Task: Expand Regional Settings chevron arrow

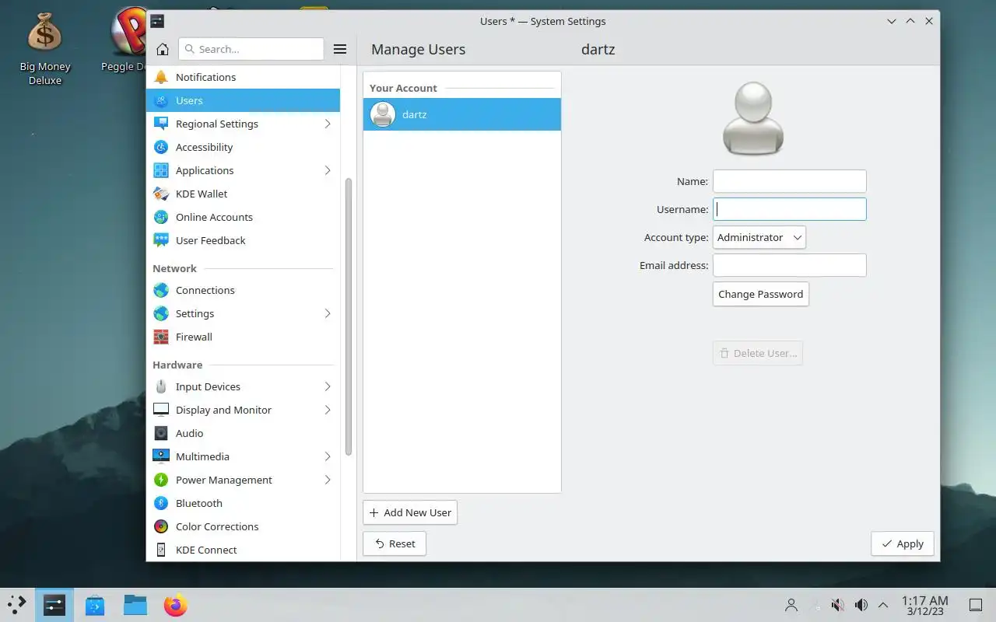Action: (328, 124)
